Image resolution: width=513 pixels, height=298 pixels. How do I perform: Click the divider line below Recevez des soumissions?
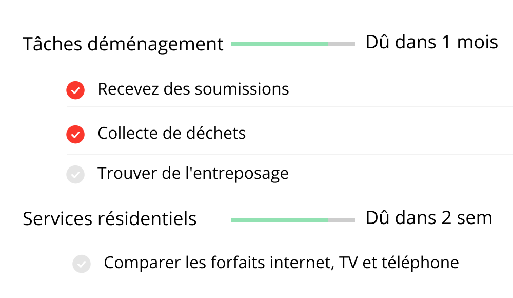289,106
